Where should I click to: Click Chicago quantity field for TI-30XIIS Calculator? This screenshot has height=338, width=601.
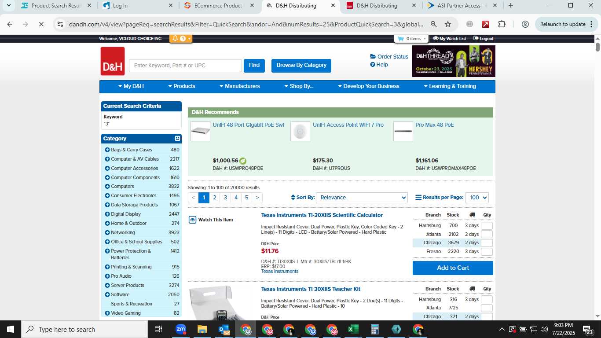coord(487,243)
